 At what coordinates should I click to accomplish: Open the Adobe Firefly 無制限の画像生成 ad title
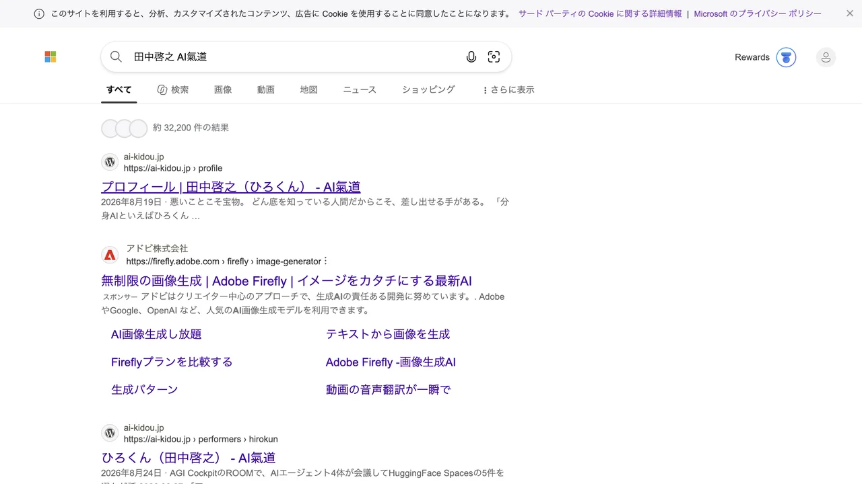point(286,281)
